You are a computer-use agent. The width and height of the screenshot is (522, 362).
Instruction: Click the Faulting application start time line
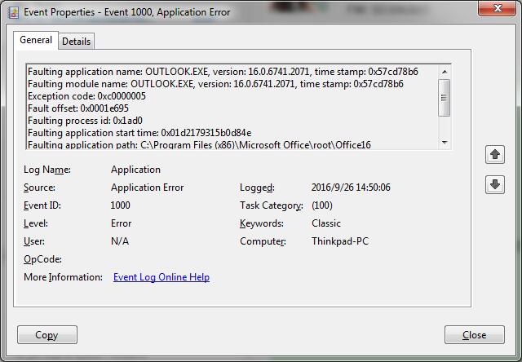(x=139, y=133)
